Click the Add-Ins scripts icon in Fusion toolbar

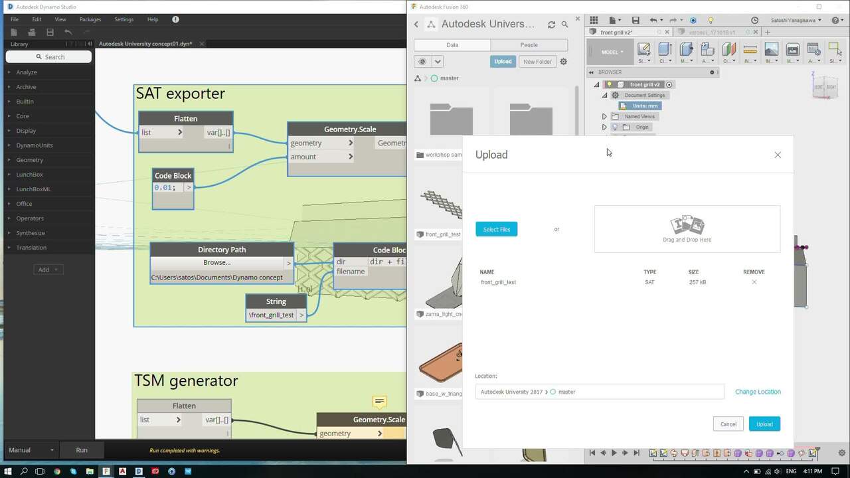coord(813,49)
